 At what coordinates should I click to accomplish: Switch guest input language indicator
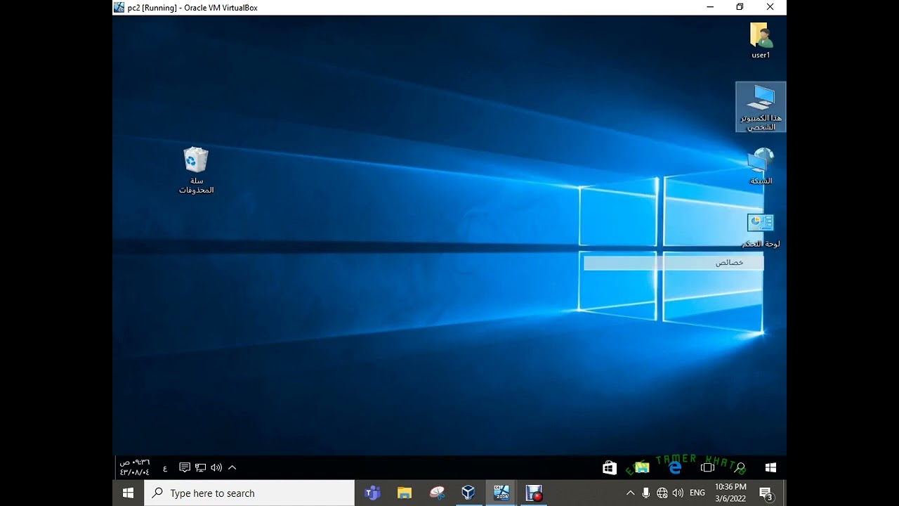click(165, 468)
